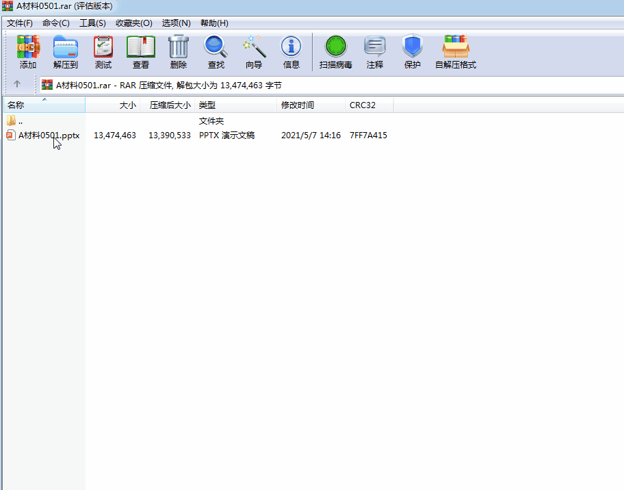Image resolution: width=624 pixels, height=490 pixels.
Task: Click the WinRAR icon in title bar
Action: pyautogui.click(x=8, y=6)
